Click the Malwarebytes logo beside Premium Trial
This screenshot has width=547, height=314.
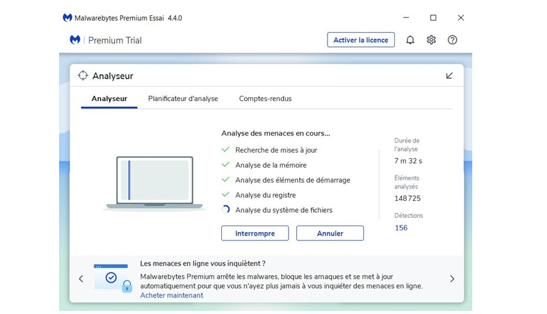(x=75, y=40)
